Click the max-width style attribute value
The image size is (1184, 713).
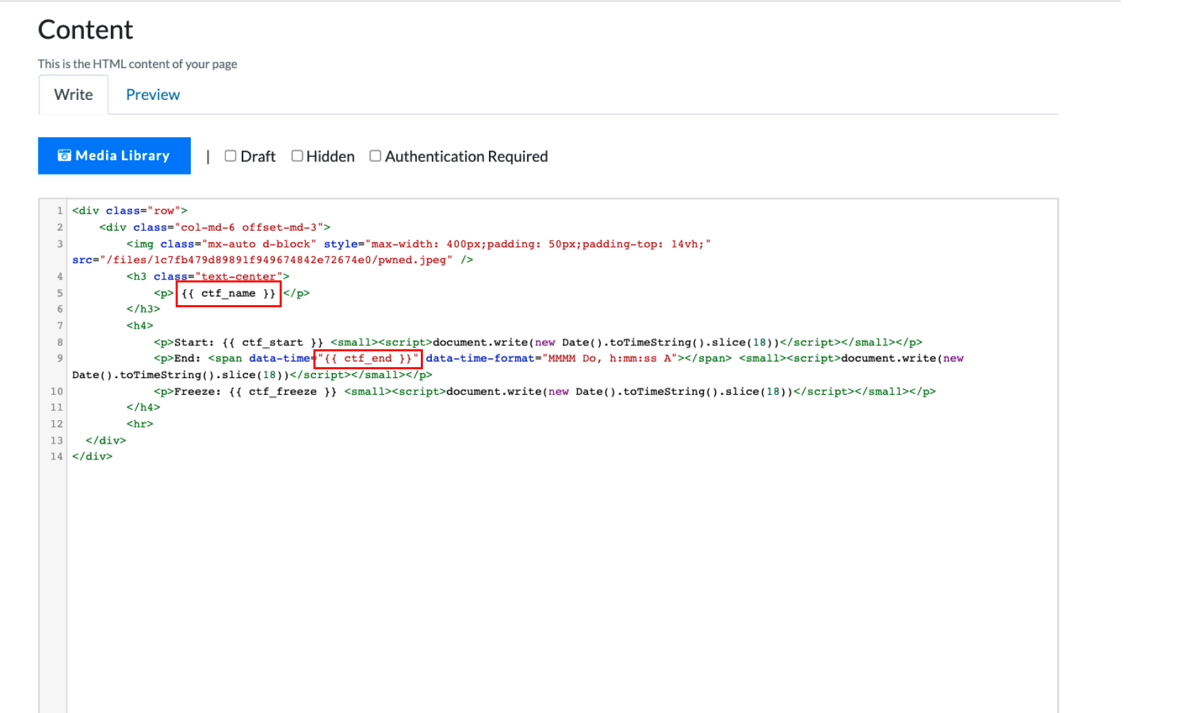537,244
